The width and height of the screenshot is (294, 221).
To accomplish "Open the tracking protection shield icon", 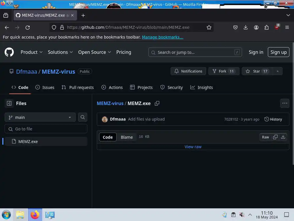I will (54, 27).
